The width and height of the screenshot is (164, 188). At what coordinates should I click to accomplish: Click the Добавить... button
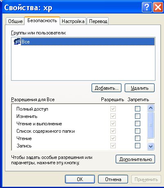106,88
